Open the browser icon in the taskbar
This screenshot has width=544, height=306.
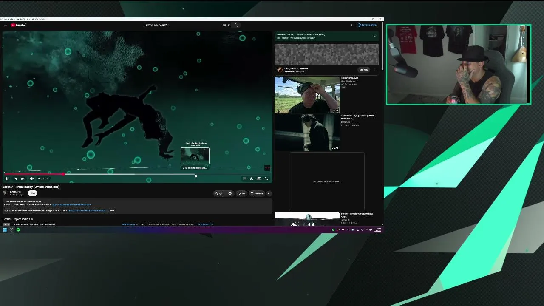[11, 230]
